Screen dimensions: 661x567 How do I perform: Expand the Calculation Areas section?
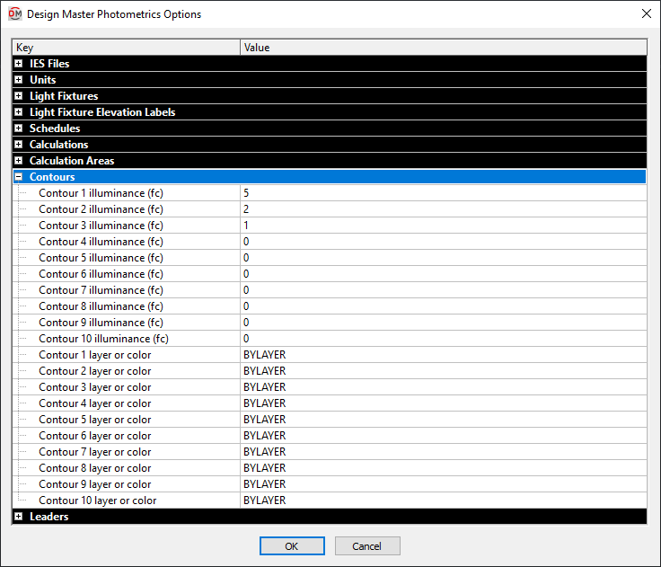(19, 161)
